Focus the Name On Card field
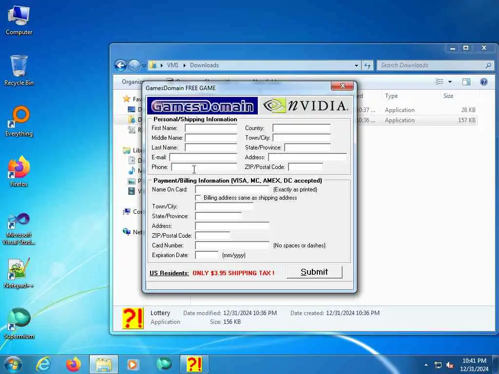 232,189
